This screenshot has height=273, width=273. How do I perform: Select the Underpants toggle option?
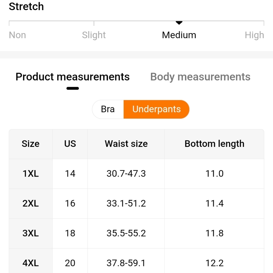pyautogui.click(x=156, y=109)
